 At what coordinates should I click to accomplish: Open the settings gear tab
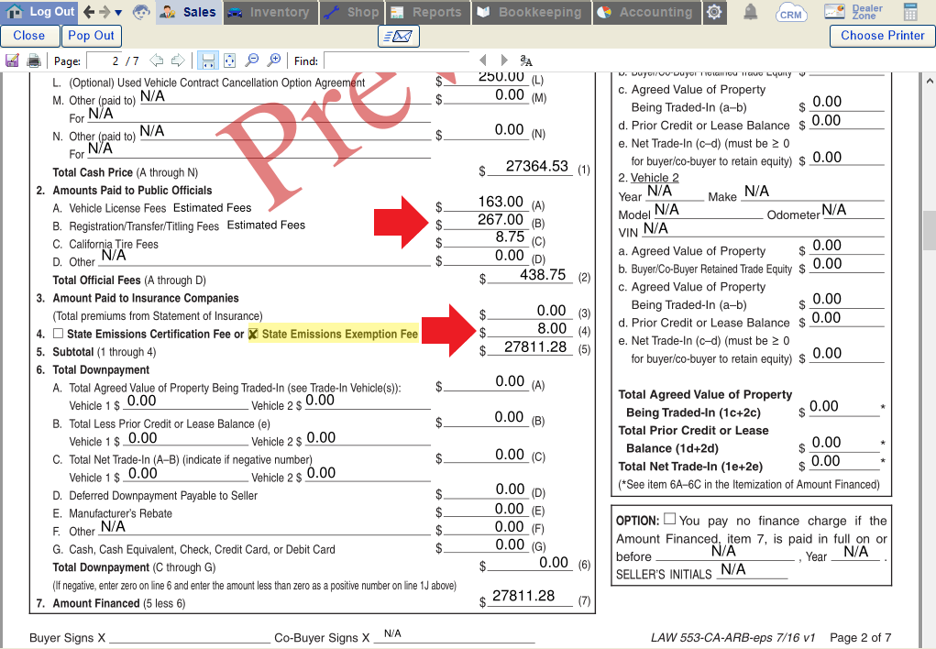point(714,13)
